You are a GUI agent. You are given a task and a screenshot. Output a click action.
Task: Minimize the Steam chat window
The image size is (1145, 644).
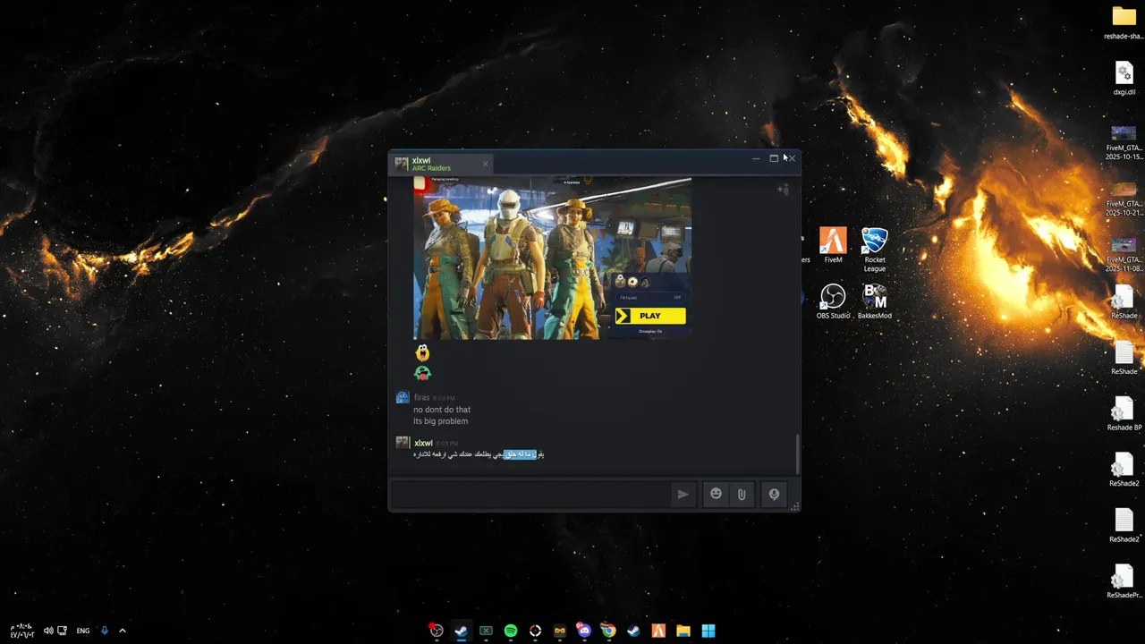point(757,158)
